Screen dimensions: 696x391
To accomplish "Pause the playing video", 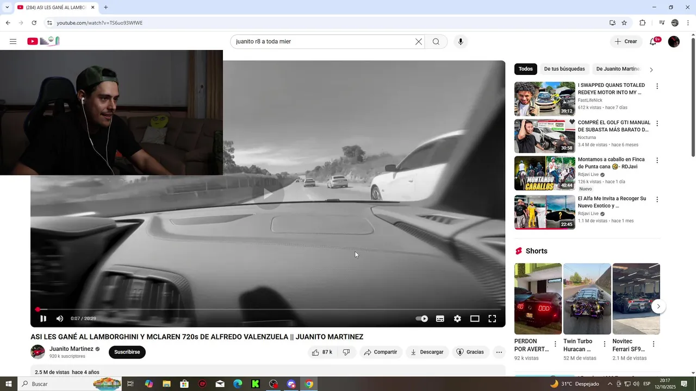I will coord(43,319).
